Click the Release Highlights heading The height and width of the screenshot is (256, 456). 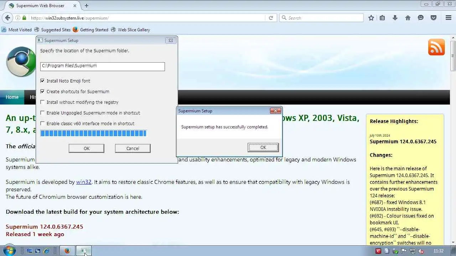point(394,121)
